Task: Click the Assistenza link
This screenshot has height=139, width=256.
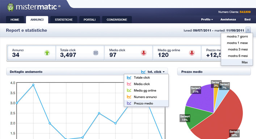Action: [x=228, y=19]
